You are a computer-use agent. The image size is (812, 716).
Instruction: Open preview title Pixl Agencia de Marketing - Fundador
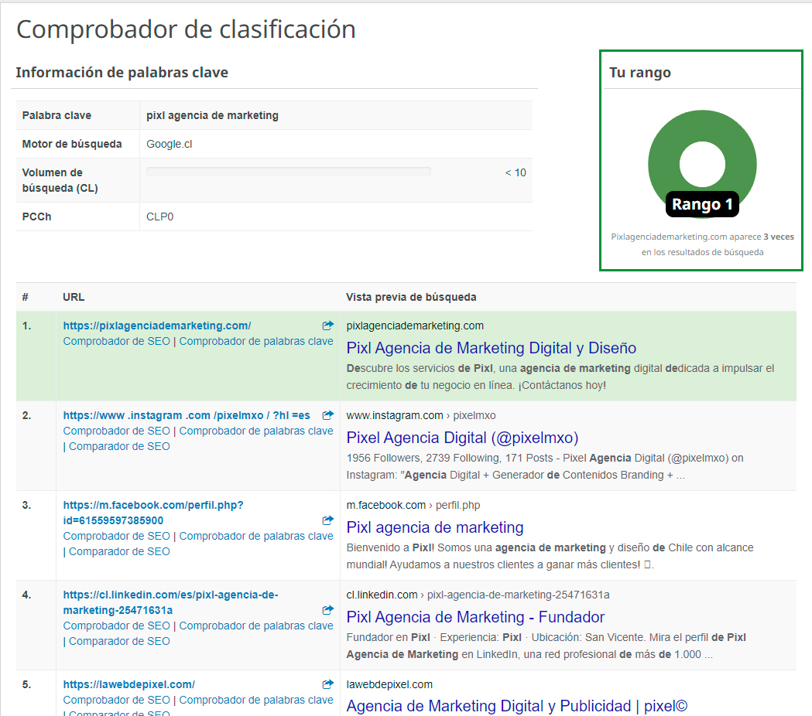point(475,617)
